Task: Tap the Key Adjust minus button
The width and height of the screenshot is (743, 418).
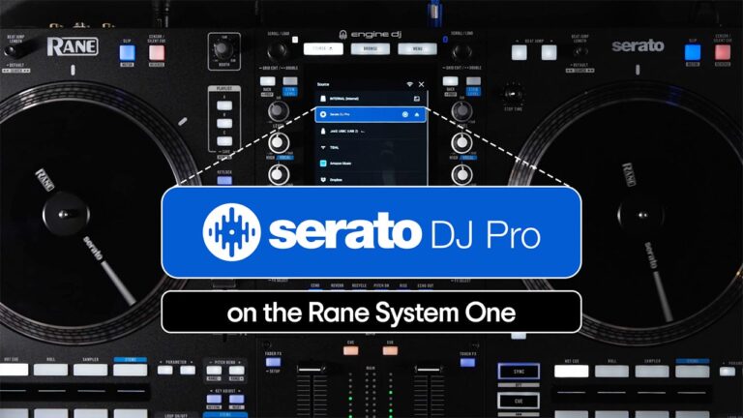Action: click(x=214, y=399)
